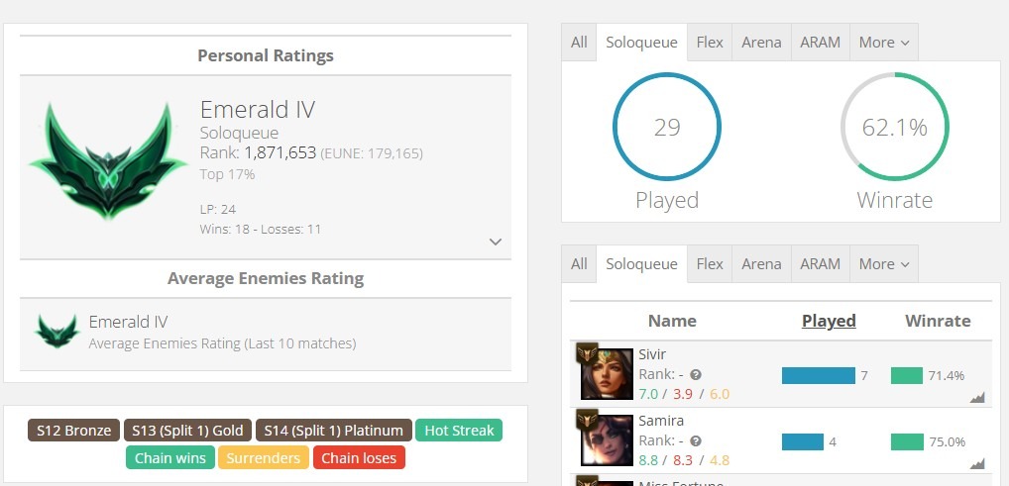Click the 62.1% Winrate circular gauge
This screenshot has height=486, width=1009.
[894, 127]
